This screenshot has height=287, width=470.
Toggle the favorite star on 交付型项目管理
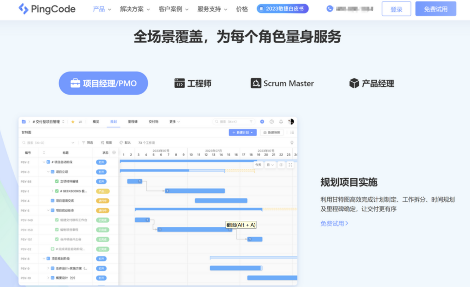(x=73, y=122)
